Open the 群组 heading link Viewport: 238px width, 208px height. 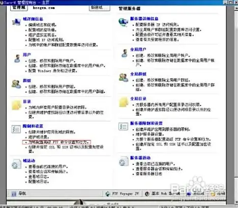pyautogui.click(x=27, y=81)
